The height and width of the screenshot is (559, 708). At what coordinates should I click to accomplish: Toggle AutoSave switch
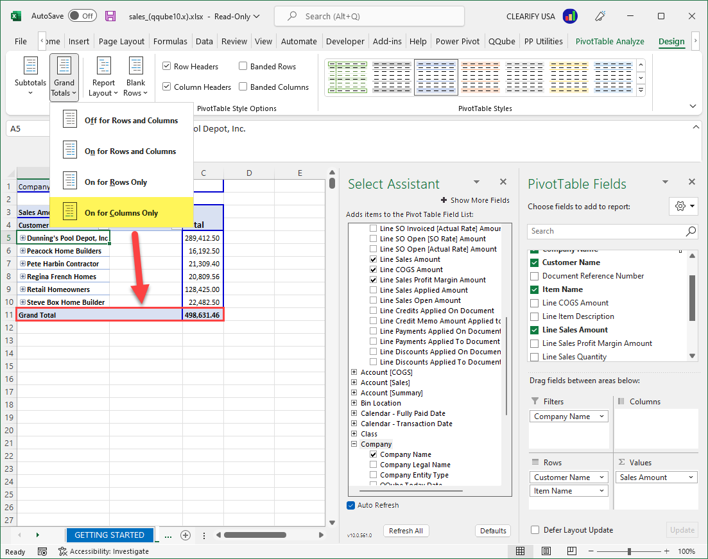(82, 16)
